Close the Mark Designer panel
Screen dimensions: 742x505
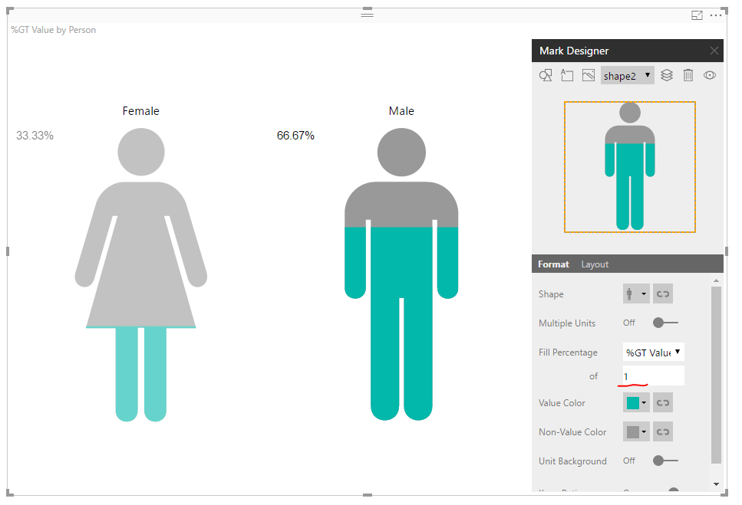pos(714,51)
